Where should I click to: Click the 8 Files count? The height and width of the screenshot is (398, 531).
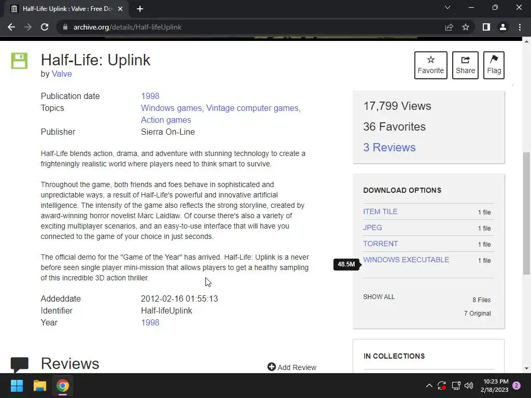click(x=481, y=300)
